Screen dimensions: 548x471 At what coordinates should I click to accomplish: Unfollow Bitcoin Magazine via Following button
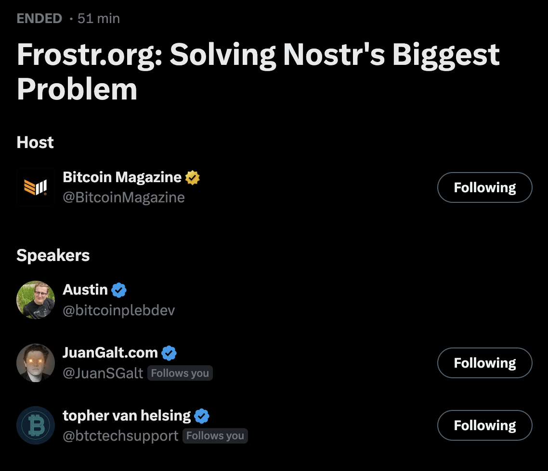[x=484, y=187]
